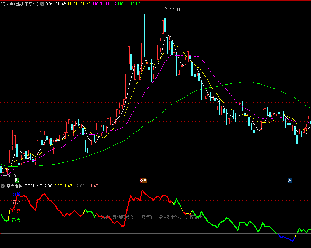This screenshot has height=248, width=311.
Task: Click the 17.94 high price marker
Action: (x=175, y=10)
